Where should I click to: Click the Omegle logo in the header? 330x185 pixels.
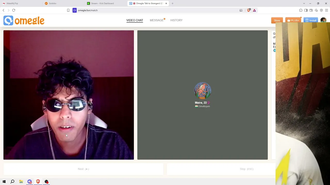(x=24, y=21)
